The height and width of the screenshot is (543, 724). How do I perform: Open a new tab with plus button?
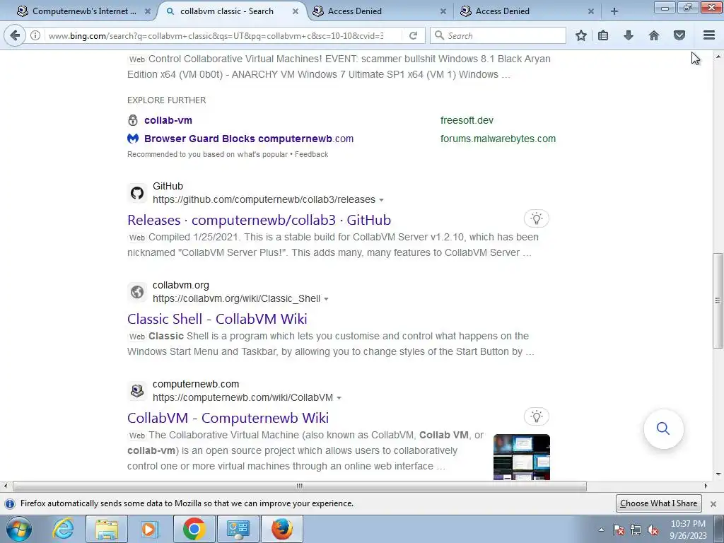coord(614,11)
